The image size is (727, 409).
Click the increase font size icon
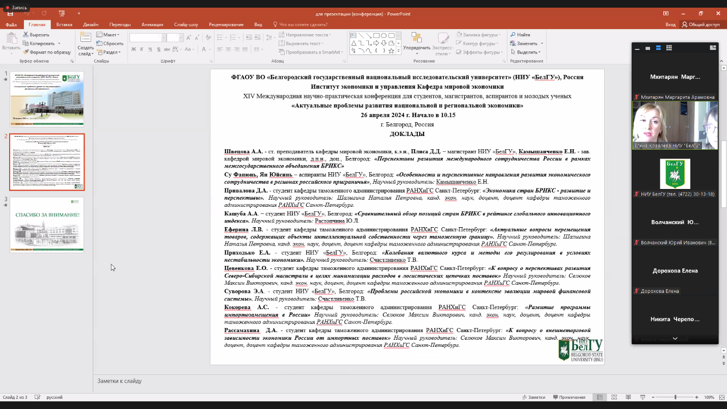[x=189, y=38]
